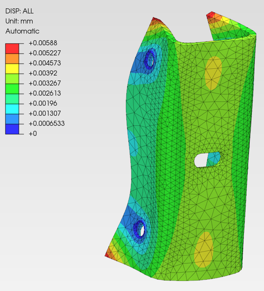Click the 'Unit: mm' label

point(19,21)
